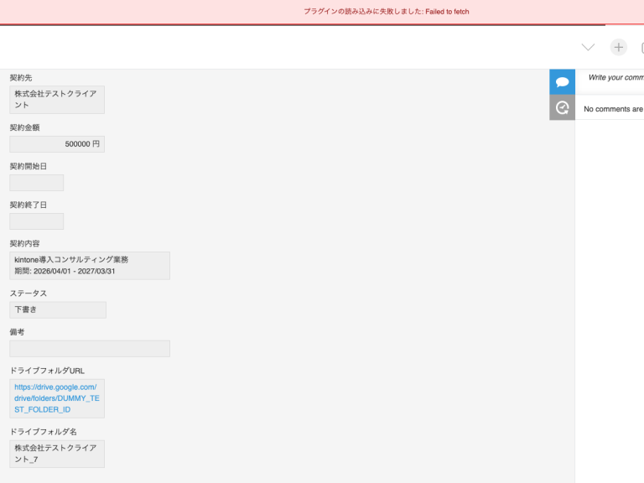Image resolution: width=644 pixels, height=483 pixels.
Task: Click the empty 契約開始日 date field
Action: [x=37, y=183]
